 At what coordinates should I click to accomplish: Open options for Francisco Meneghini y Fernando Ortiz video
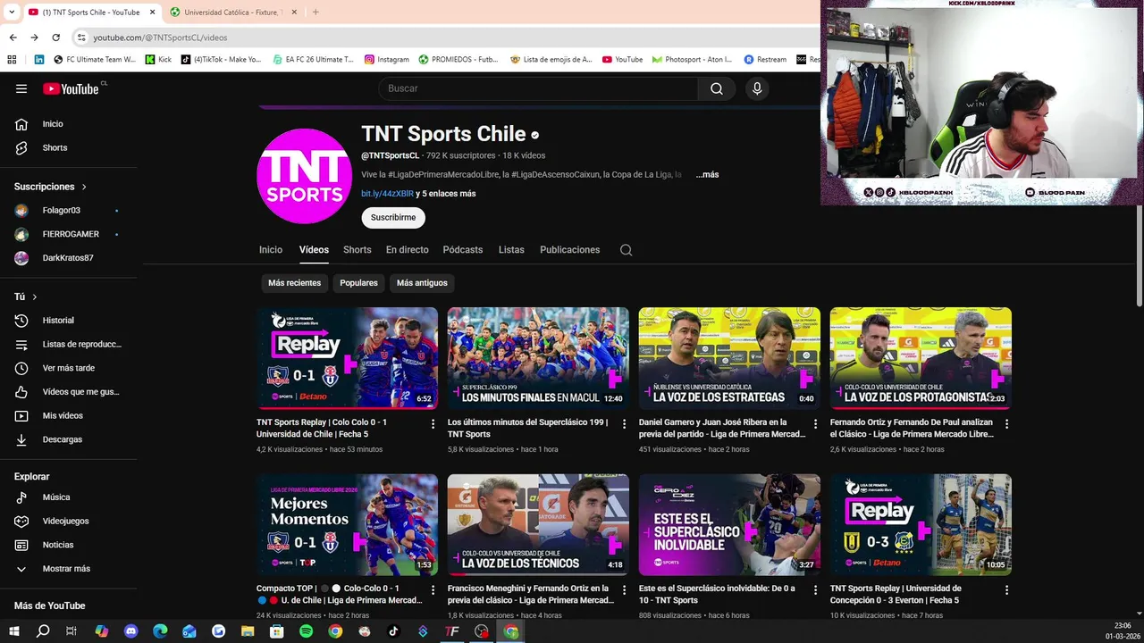pos(624,590)
